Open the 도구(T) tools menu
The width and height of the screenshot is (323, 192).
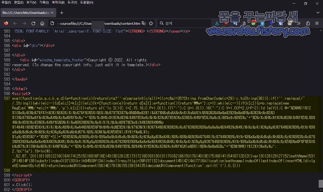72,3
